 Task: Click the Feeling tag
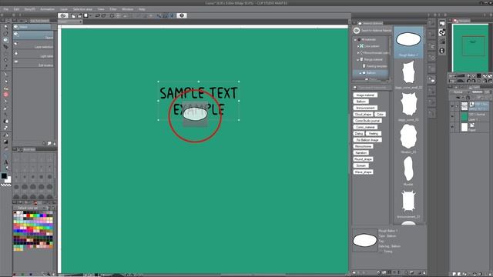pyautogui.click(x=373, y=133)
